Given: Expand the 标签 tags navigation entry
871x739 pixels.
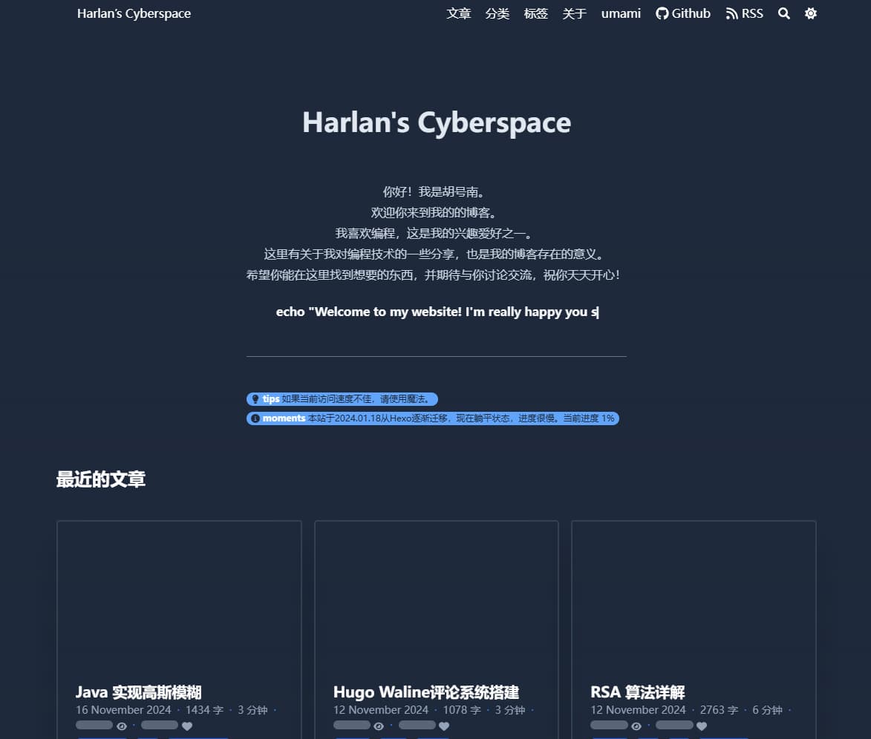Looking at the screenshot, I should (536, 13).
